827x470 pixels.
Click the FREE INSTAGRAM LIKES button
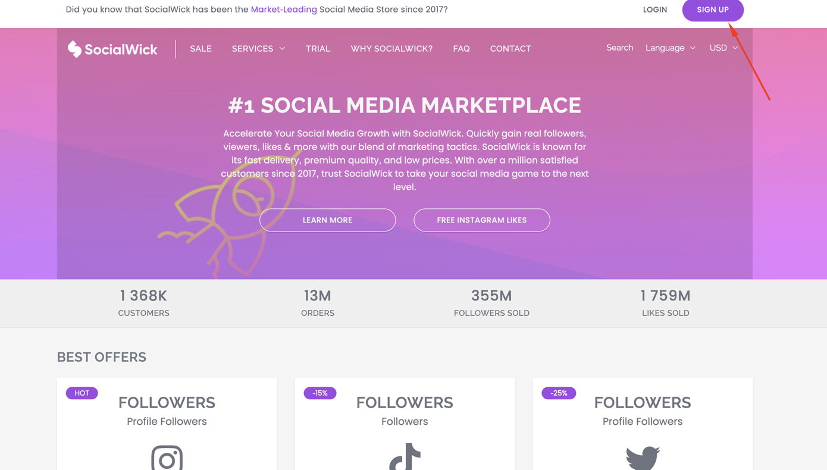(x=482, y=220)
